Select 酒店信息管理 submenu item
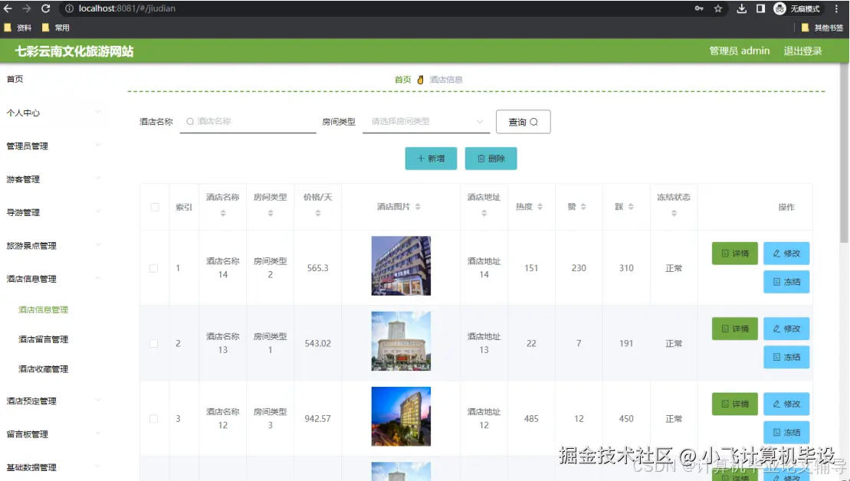The height and width of the screenshot is (481, 850). (44, 310)
